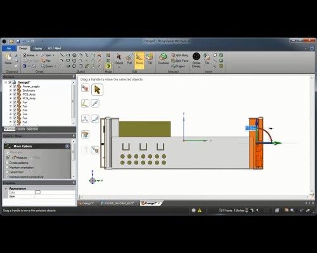Click the Color swatch in Appearance
The width and height of the screenshot is (317, 253).
37,192
